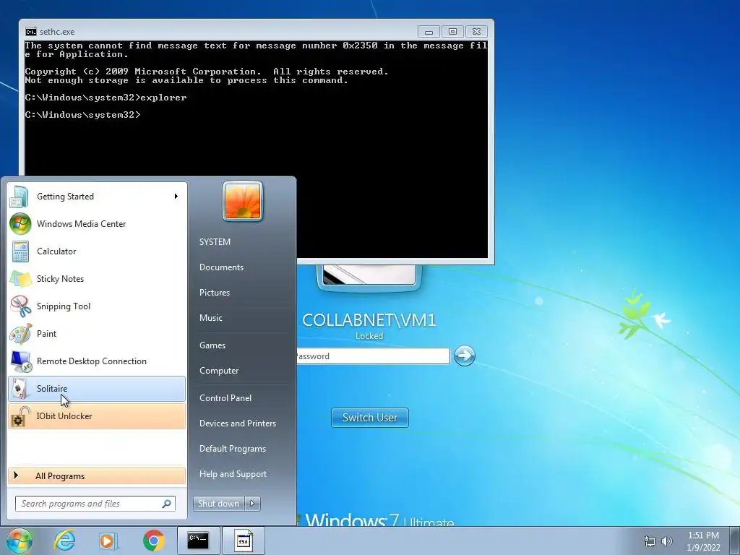Open Devices and Printers

pos(237,423)
